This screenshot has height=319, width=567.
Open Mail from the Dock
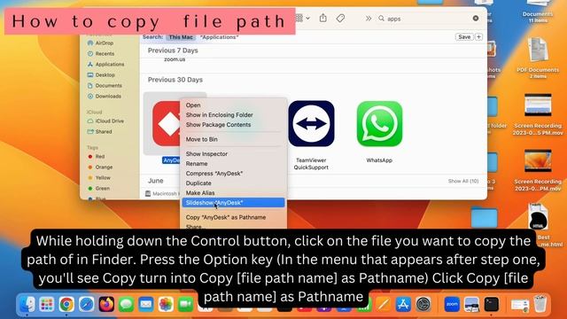pyautogui.click(x=145, y=305)
